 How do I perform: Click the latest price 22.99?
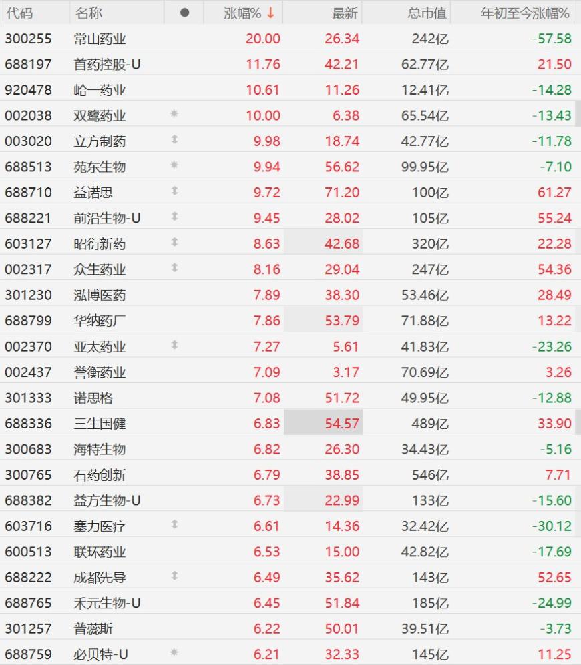point(342,500)
